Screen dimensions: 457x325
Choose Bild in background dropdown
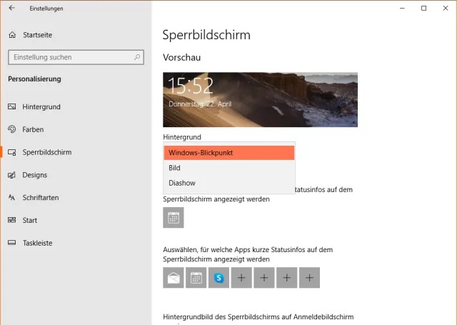click(x=229, y=168)
